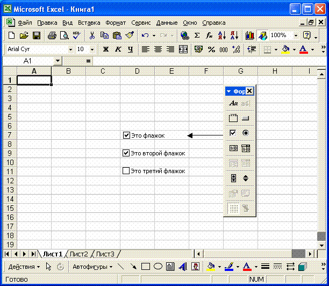329x286 pixels.
Task: Open the undo history dropdown arrow
Action: [154, 35]
